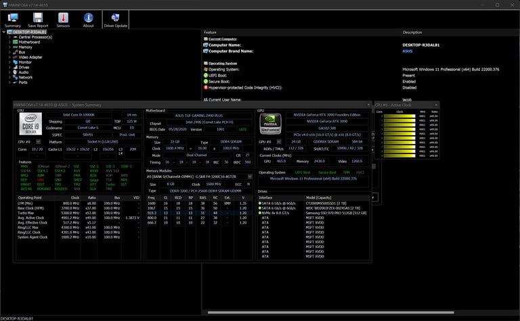520x321 pixels.
Task: Close the CPU #0 Active Clock window
Action: (436, 105)
